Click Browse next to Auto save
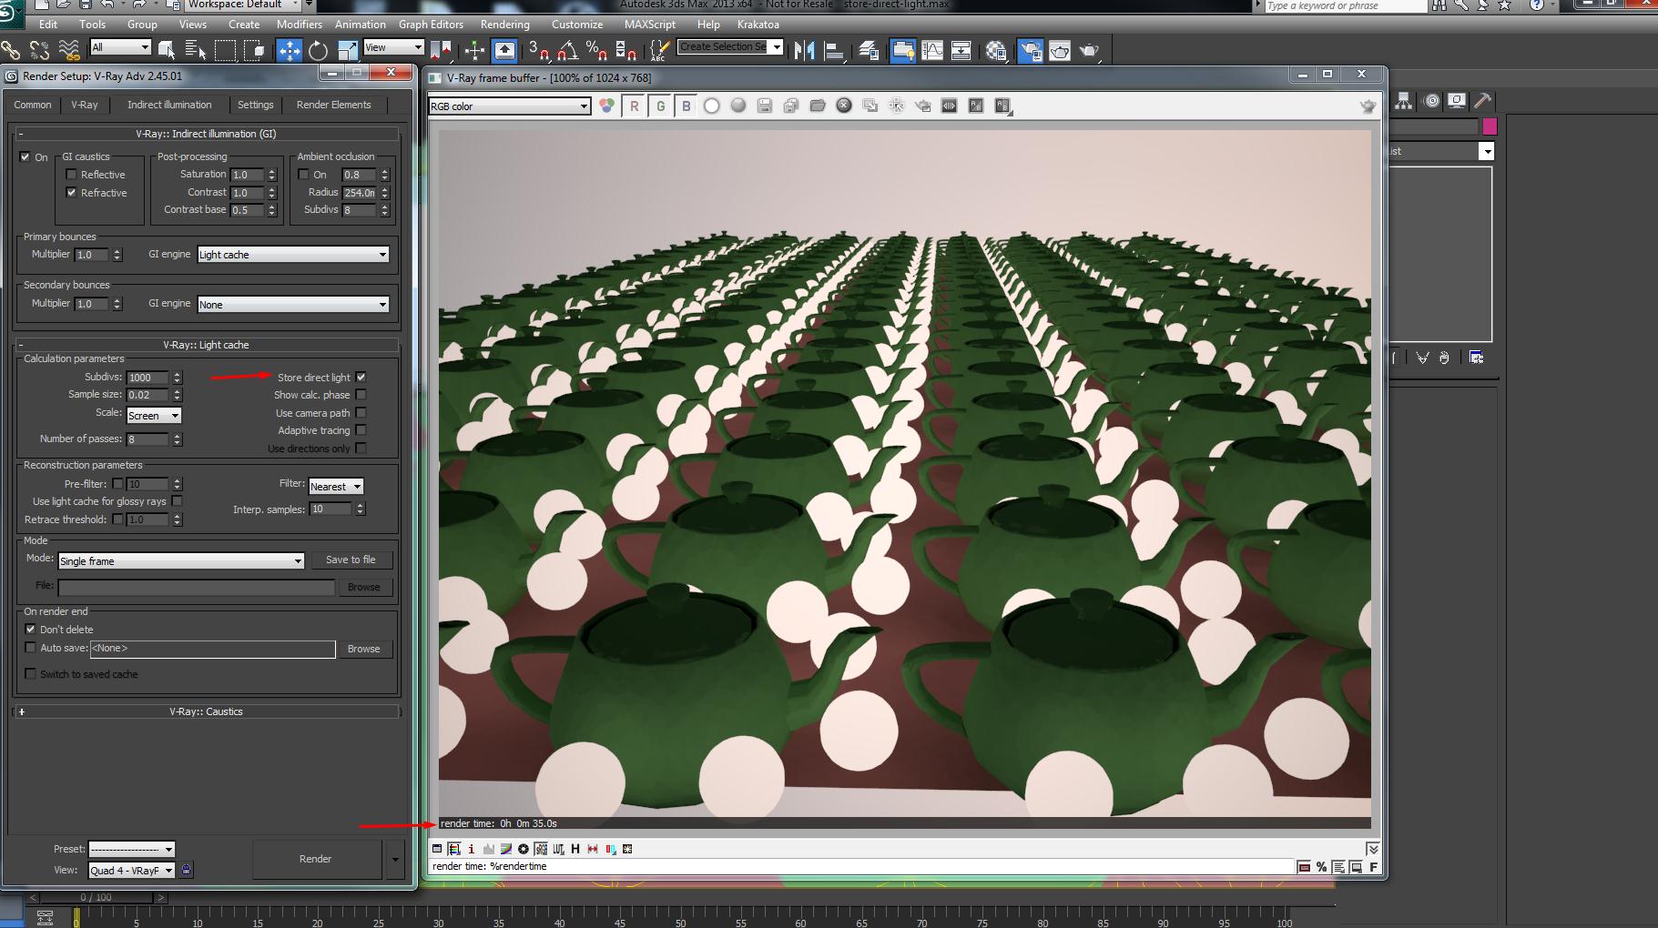The width and height of the screenshot is (1658, 928). click(363, 649)
